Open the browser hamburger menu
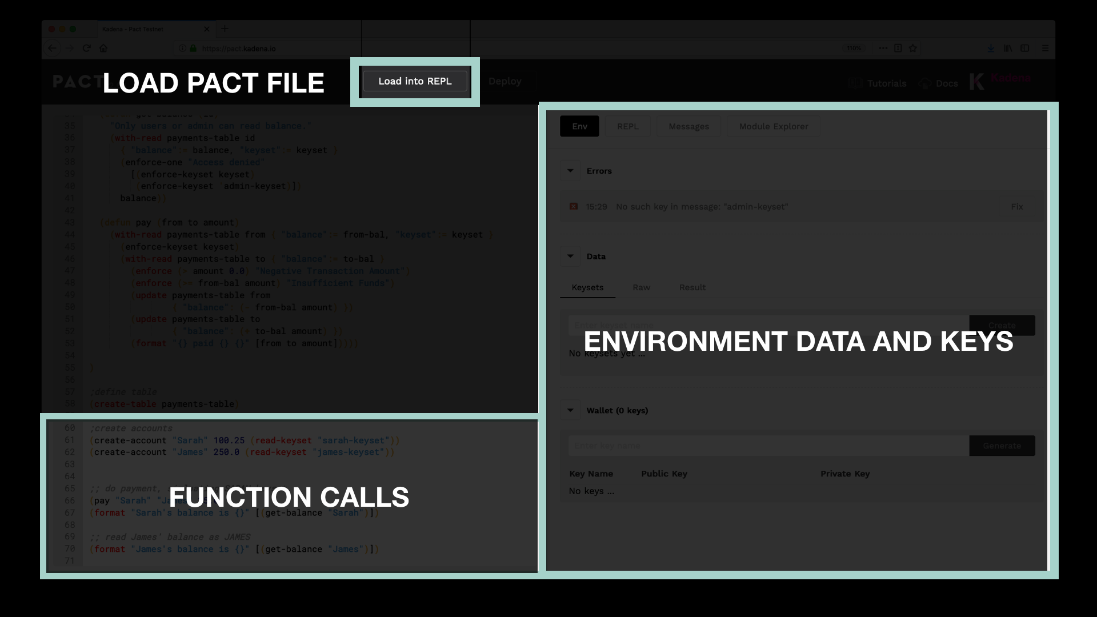The width and height of the screenshot is (1097, 617). pyautogui.click(x=1045, y=49)
